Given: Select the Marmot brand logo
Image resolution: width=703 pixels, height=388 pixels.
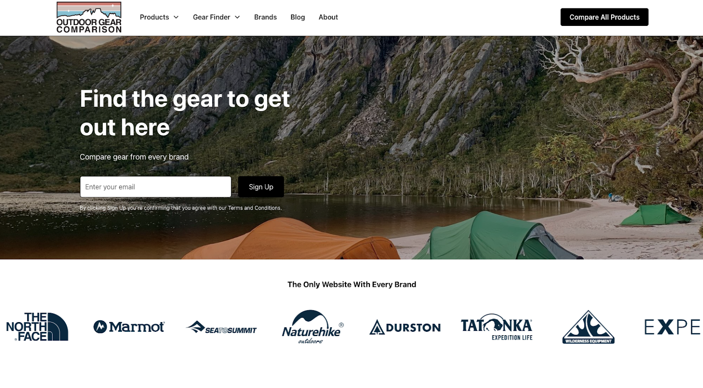Looking at the screenshot, I should click(x=129, y=327).
